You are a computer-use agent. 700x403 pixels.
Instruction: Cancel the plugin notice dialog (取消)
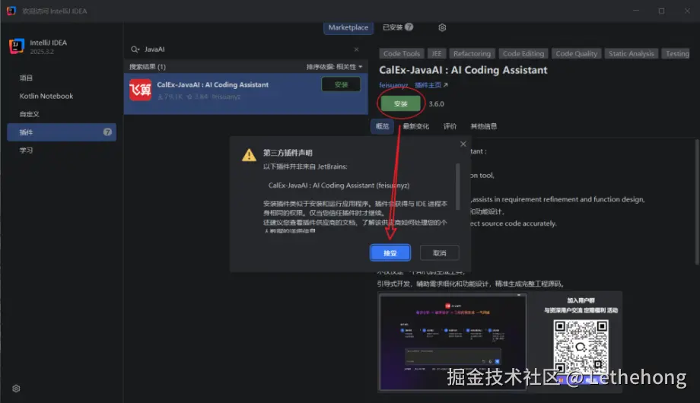click(439, 253)
